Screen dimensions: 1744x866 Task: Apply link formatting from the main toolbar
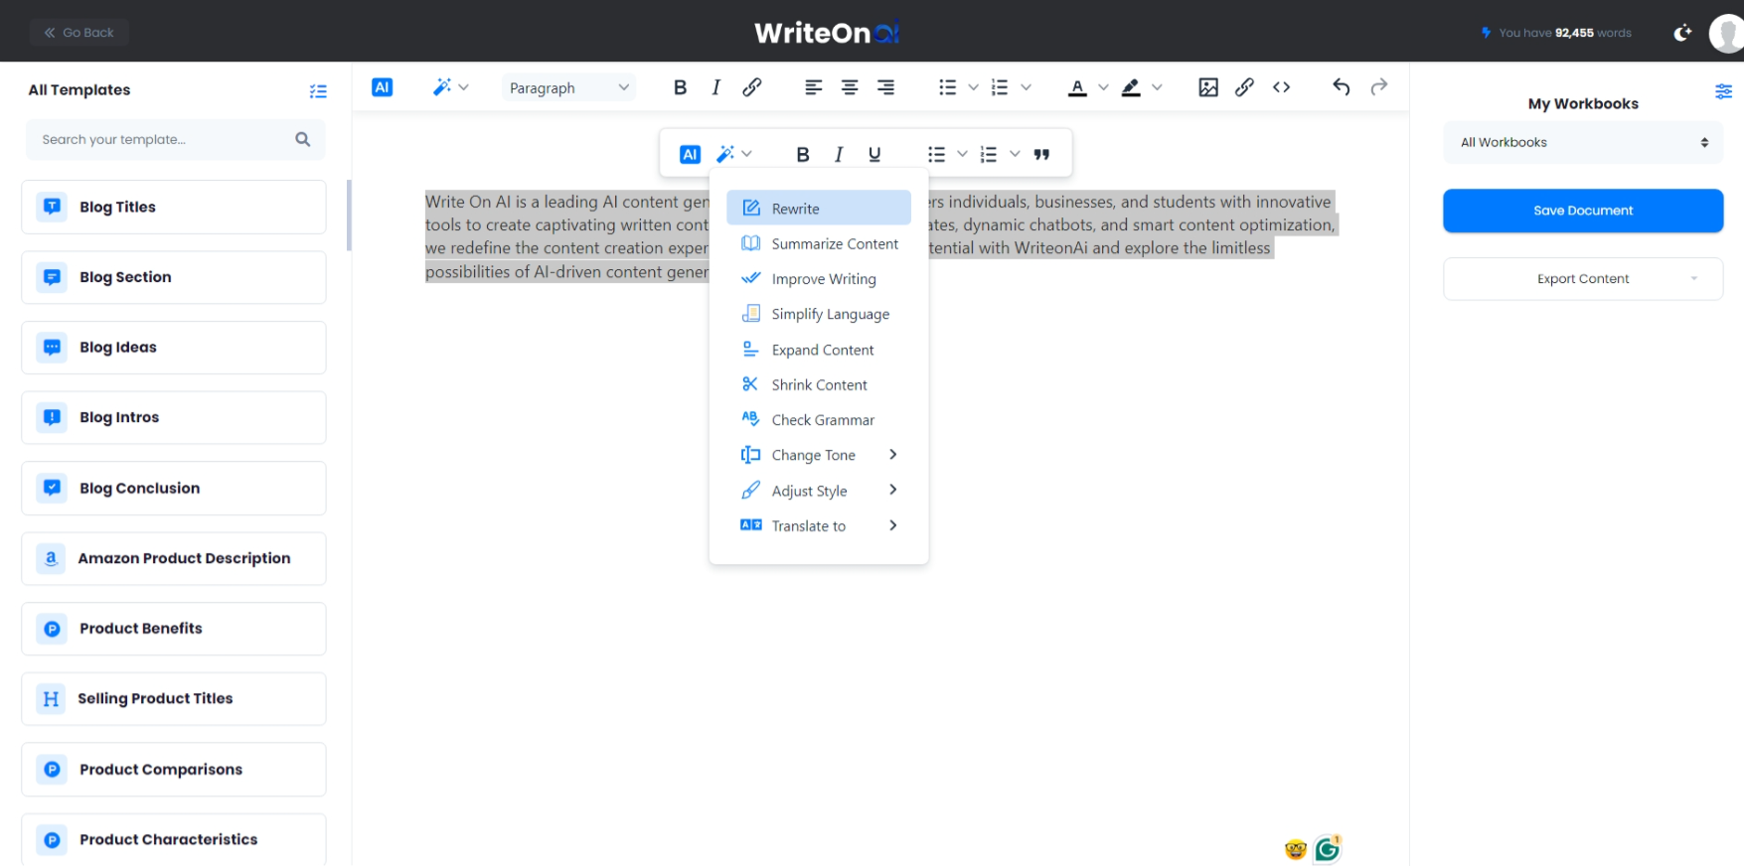point(752,87)
